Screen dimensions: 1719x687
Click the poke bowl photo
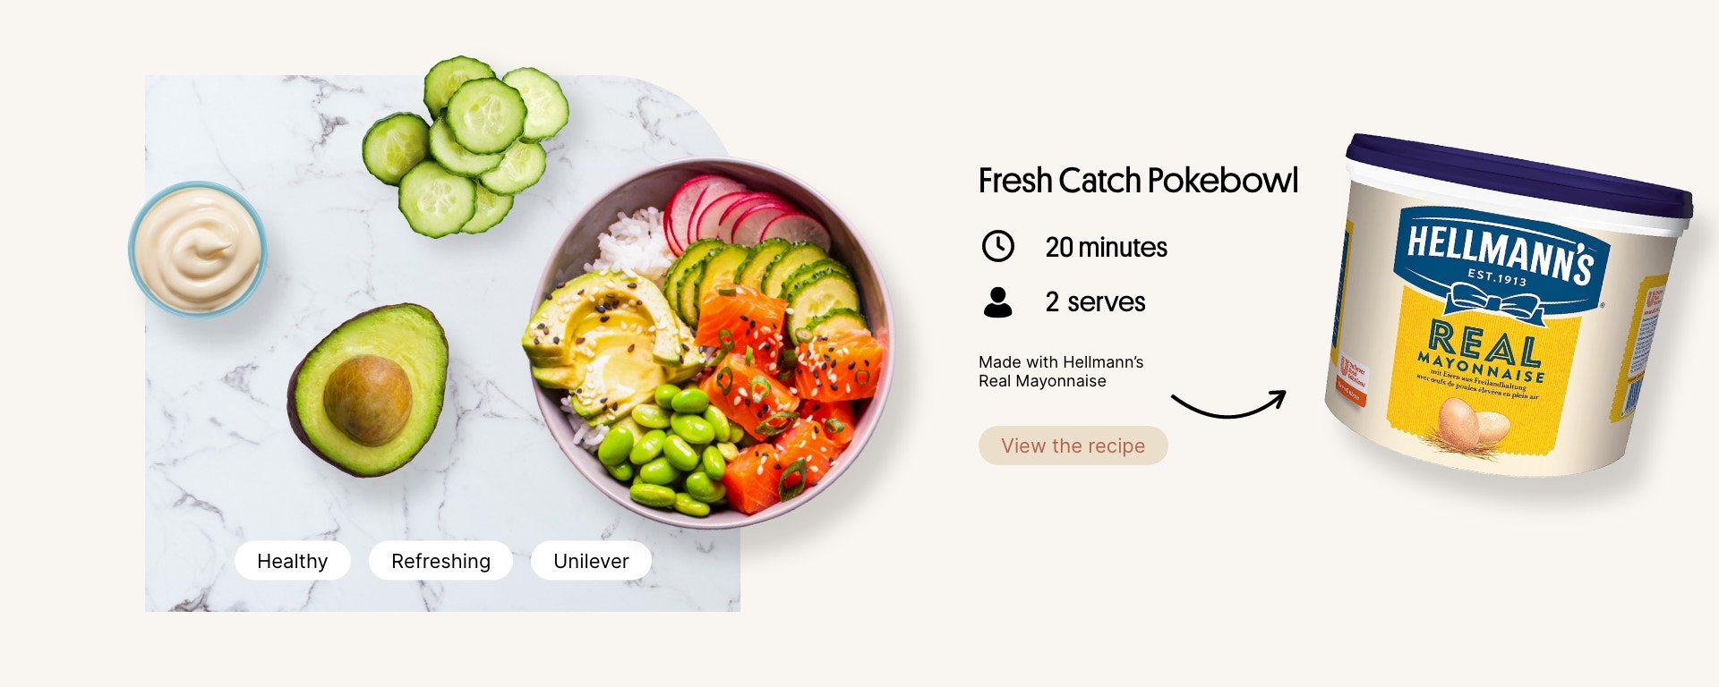pyautogui.click(x=710, y=343)
